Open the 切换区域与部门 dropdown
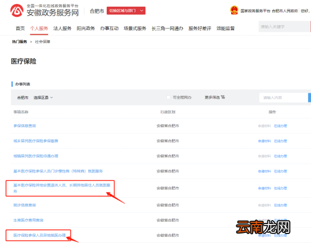Viewport: 311px width, 243px height. click(x=126, y=11)
